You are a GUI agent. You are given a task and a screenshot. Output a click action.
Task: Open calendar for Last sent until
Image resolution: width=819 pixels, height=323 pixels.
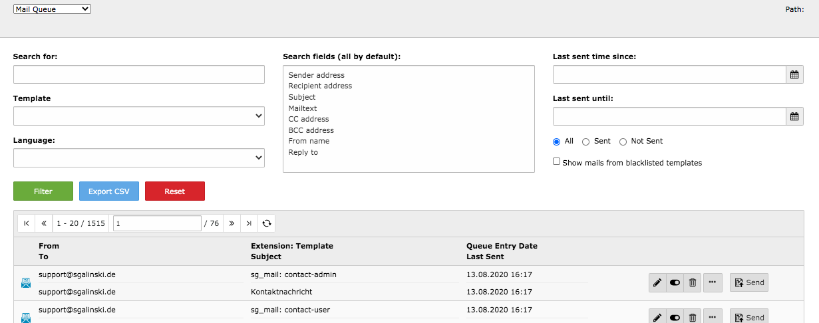(794, 116)
